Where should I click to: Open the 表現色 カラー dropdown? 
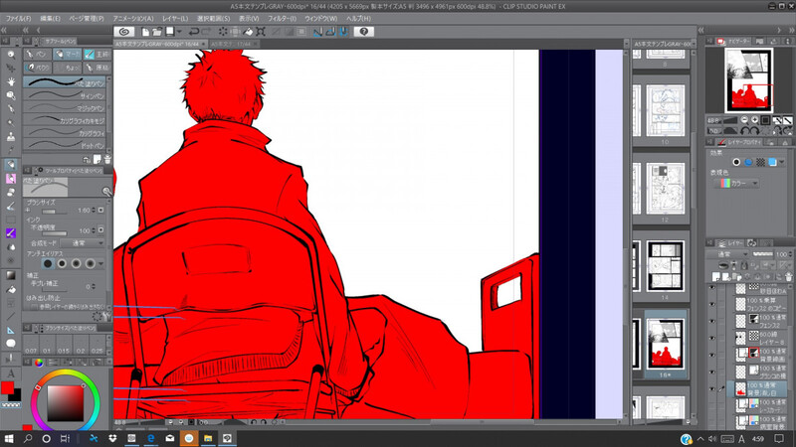[x=736, y=183]
